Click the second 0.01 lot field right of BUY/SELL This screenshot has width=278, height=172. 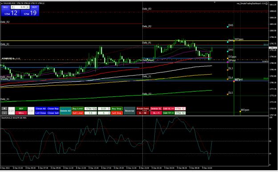[x=31, y=111]
